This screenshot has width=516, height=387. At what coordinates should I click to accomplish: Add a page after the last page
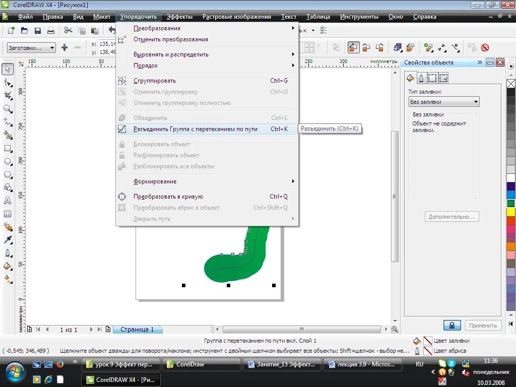[108, 330]
